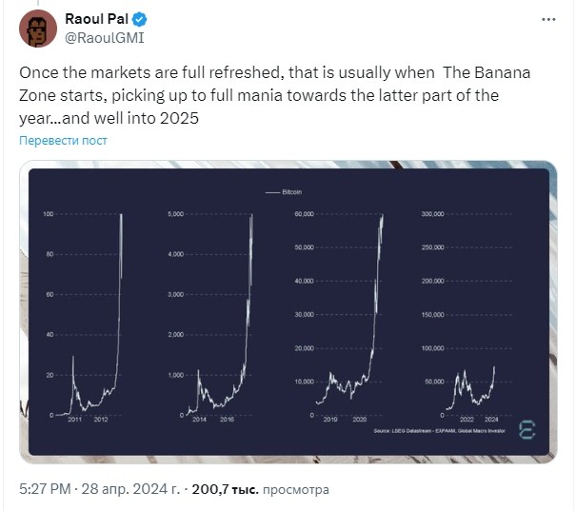The width and height of the screenshot is (576, 511).
Task: Click the "Перевести пост" translate link
Action: (x=64, y=141)
